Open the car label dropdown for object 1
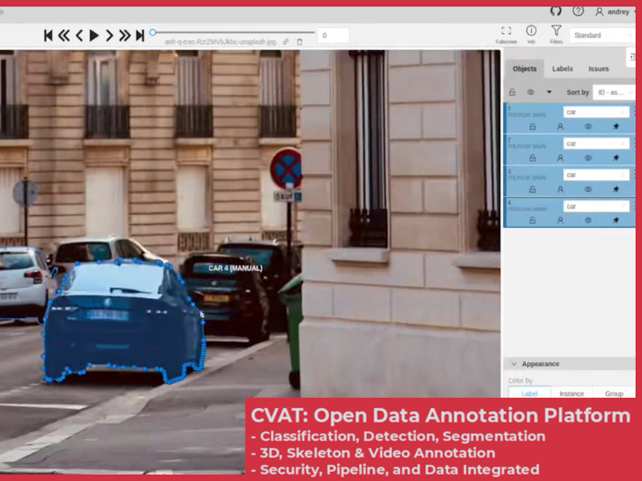 (x=596, y=112)
